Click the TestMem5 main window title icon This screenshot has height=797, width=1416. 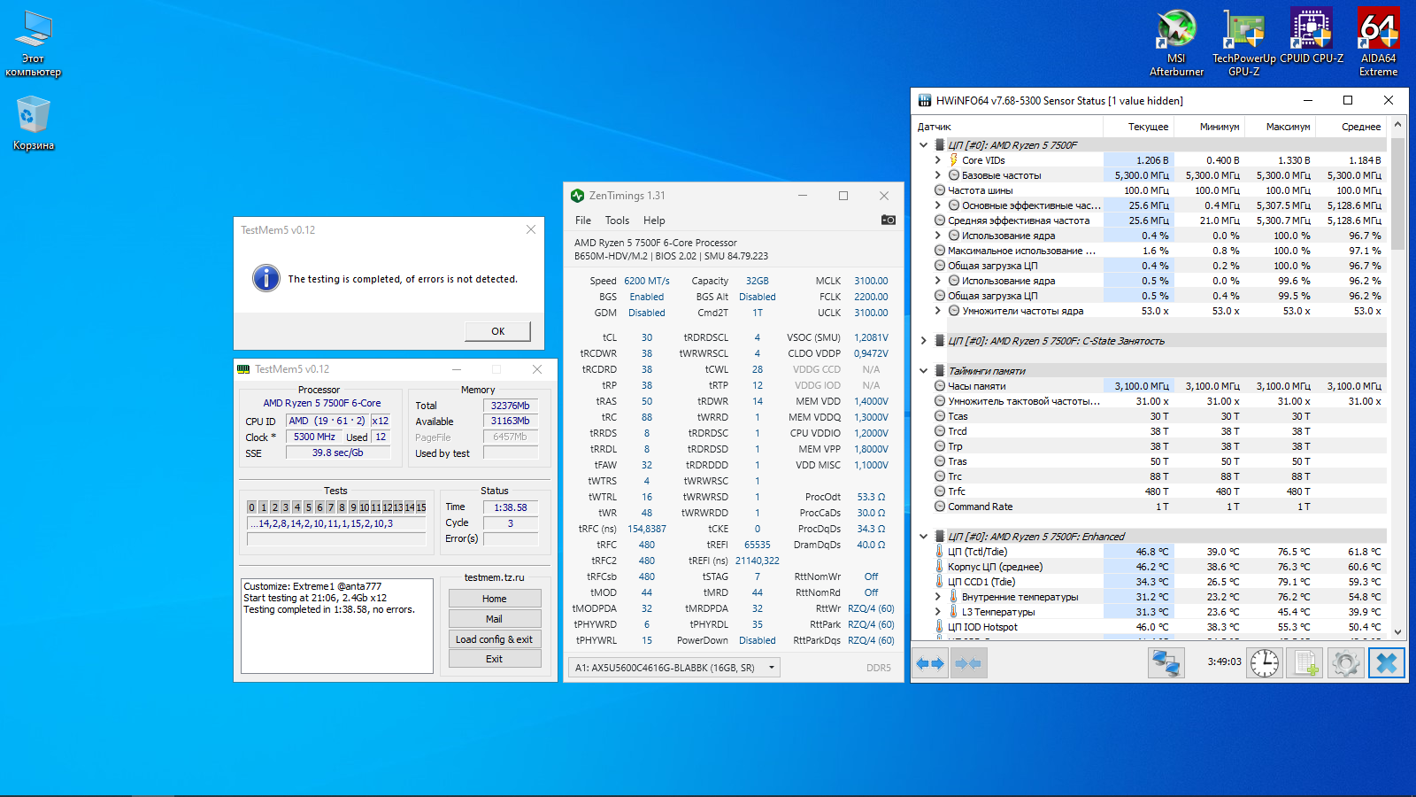pos(243,369)
